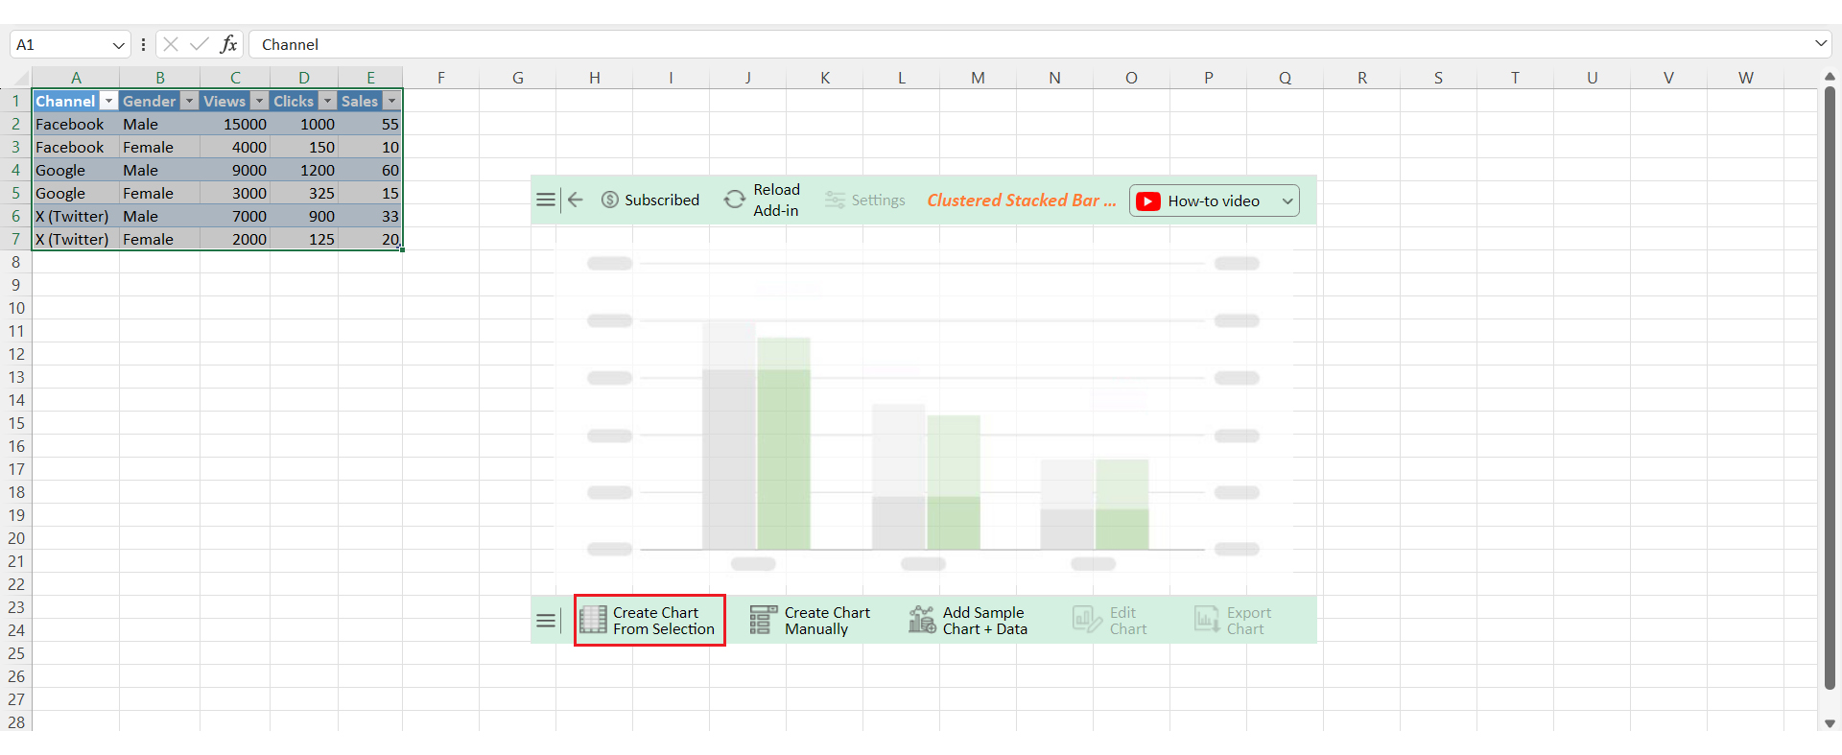Click cell with Sales value 55
This screenshot has width=1842, height=755.
pos(370,124)
